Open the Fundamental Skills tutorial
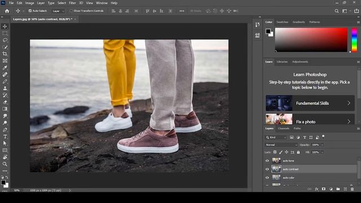Viewport: 361px width, 203px height. [x=310, y=103]
